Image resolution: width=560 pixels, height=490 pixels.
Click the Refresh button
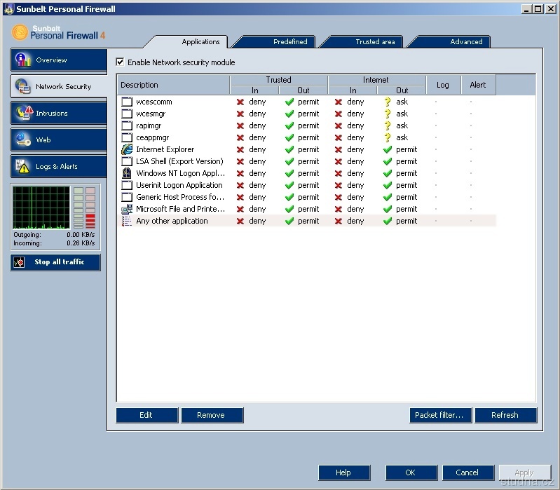click(505, 415)
